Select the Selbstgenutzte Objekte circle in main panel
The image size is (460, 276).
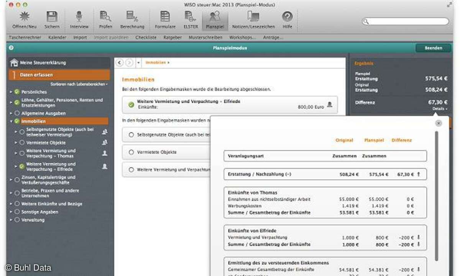pyautogui.click(x=131, y=135)
